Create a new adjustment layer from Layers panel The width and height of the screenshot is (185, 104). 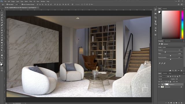174,103
